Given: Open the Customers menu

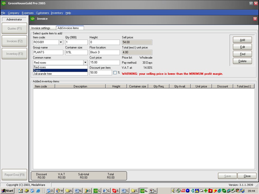Looking at the screenshot, I should [x=42, y=13].
